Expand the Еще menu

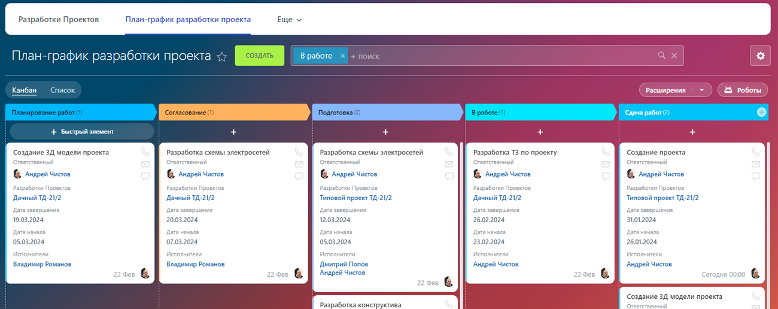click(290, 20)
